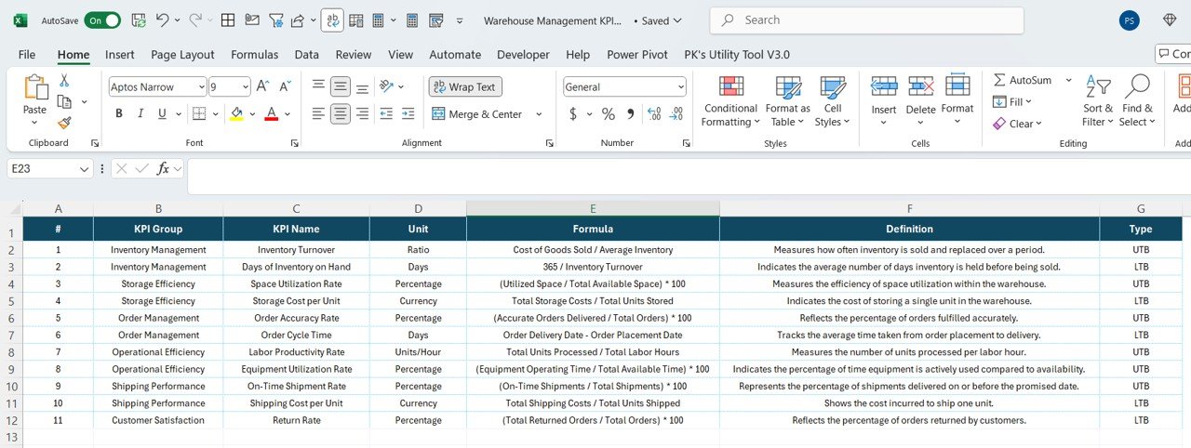Click the Redo arrow icon
Viewport: 1191px width, 448px height.
[x=195, y=20]
